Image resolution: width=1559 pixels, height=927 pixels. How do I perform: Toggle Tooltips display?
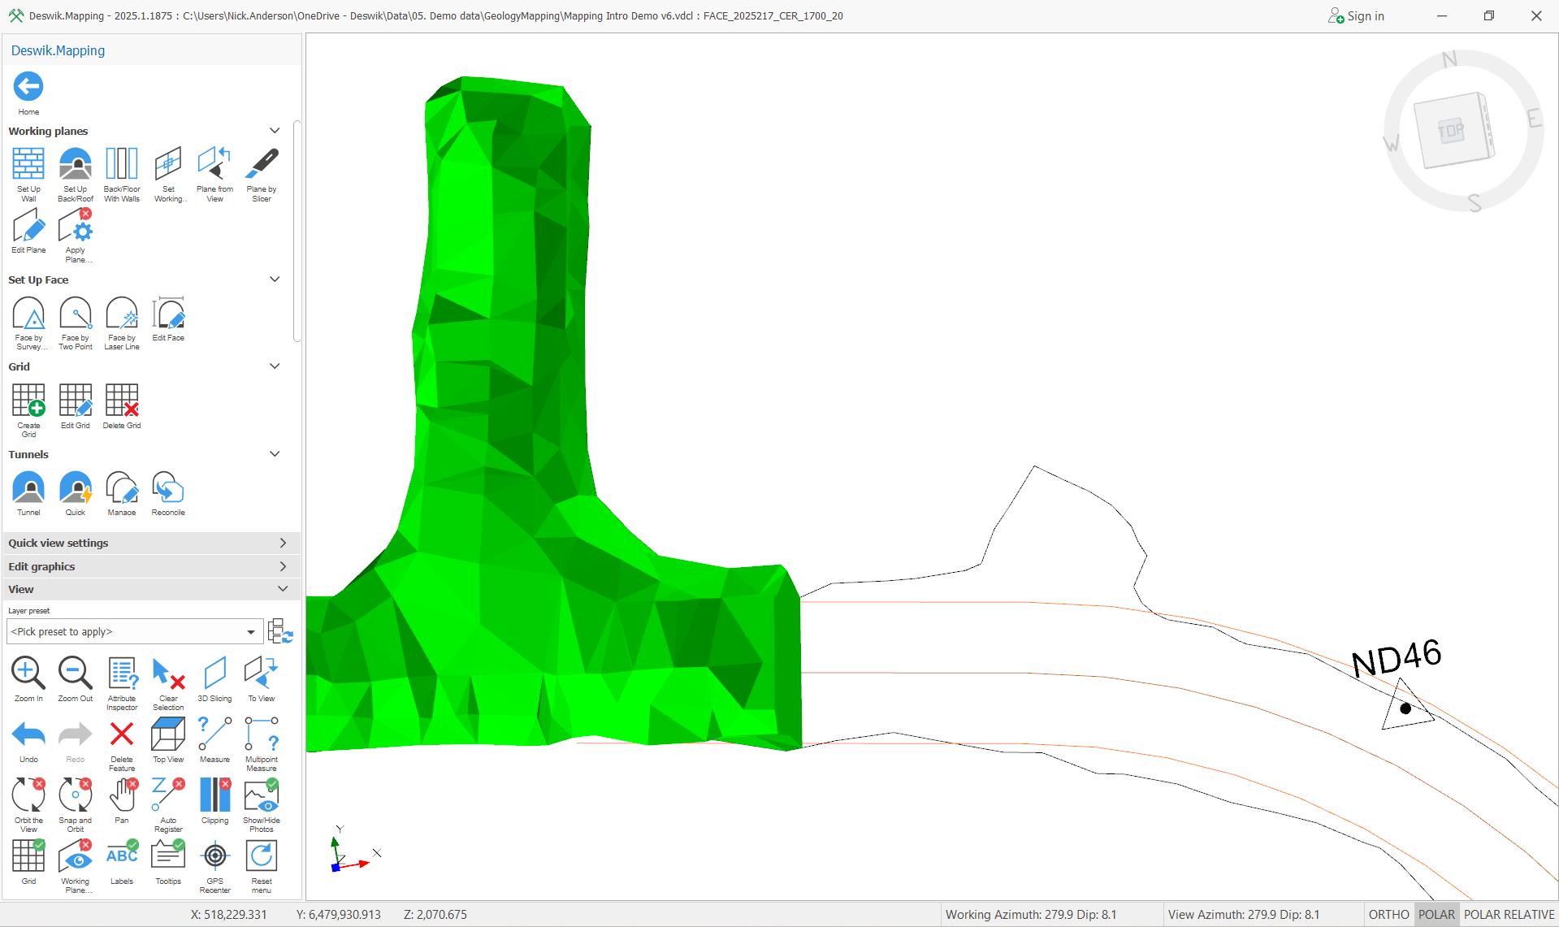tap(168, 862)
